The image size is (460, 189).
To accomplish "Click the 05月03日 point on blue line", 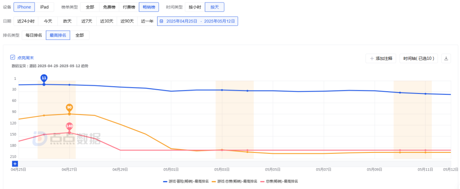I will pos(222,90).
